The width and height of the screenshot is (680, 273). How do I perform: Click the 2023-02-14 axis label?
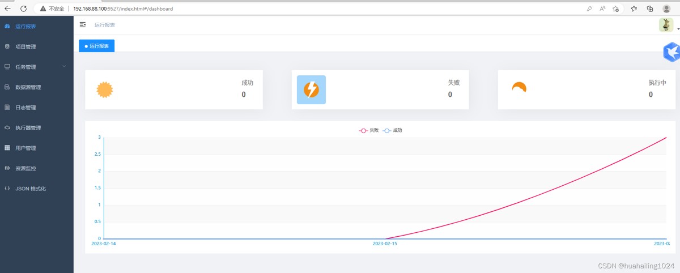coord(104,244)
